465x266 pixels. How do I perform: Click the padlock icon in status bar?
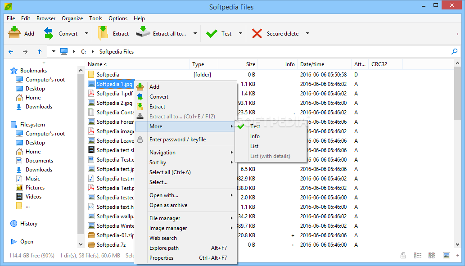(x=403, y=255)
